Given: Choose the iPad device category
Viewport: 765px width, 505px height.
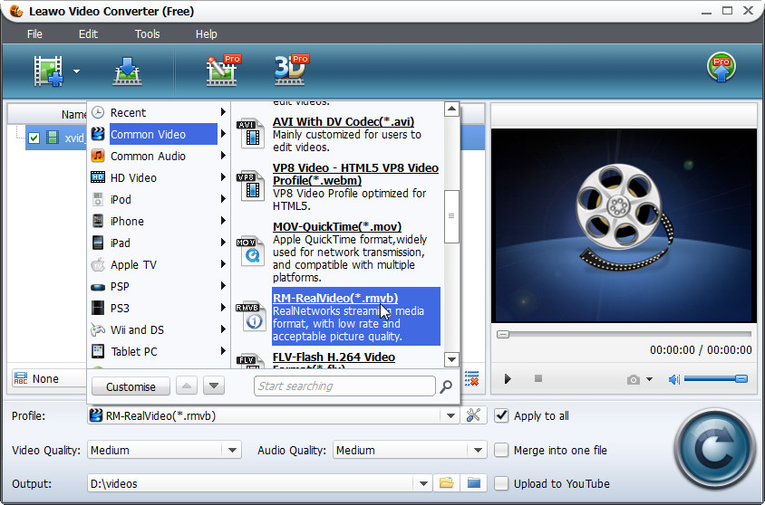Looking at the screenshot, I should click(159, 243).
